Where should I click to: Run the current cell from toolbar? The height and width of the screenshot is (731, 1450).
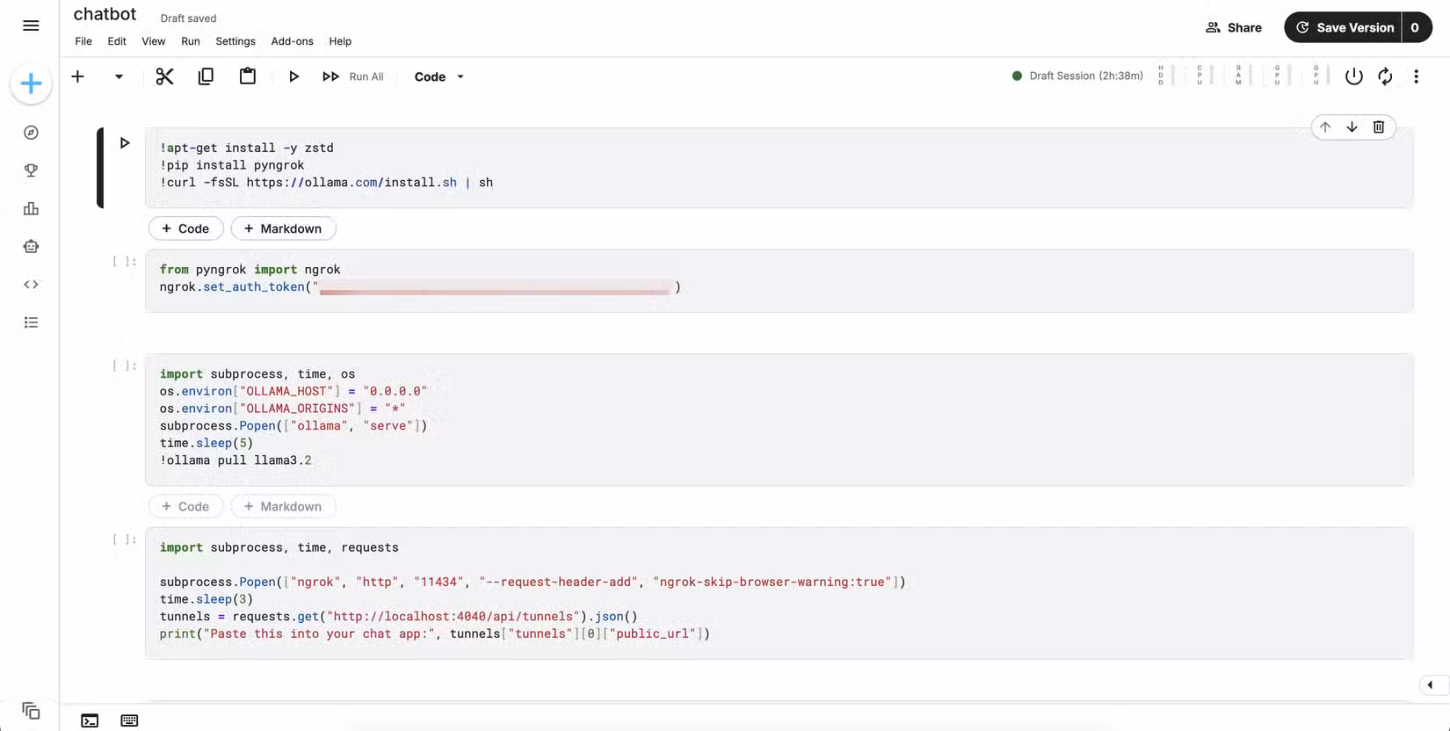294,76
